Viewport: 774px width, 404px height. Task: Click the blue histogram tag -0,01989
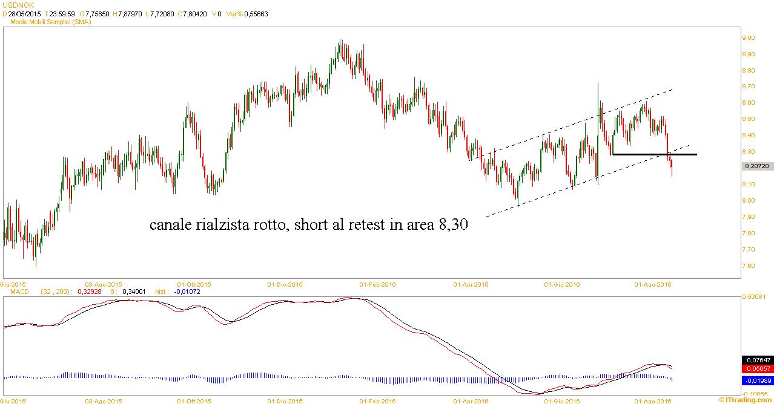click(x=756, y=380)
